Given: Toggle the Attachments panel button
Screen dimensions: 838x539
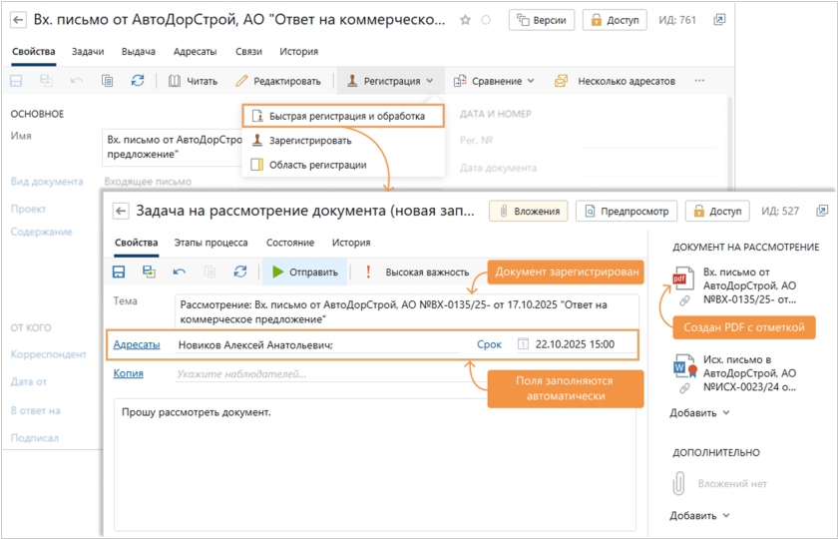Looking at the screenshot, I should coord(528,211).
